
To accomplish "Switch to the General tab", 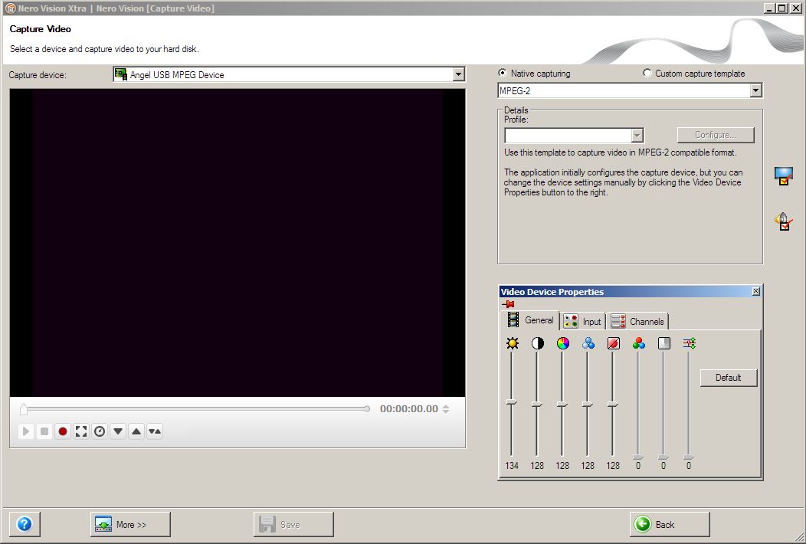I will [530, 320].
